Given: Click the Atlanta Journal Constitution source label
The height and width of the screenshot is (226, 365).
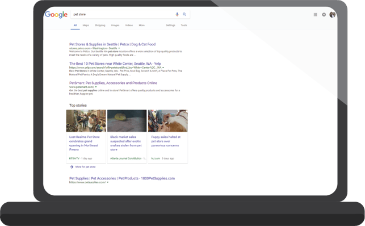Looking at the screenshot, I should [125, 158].
